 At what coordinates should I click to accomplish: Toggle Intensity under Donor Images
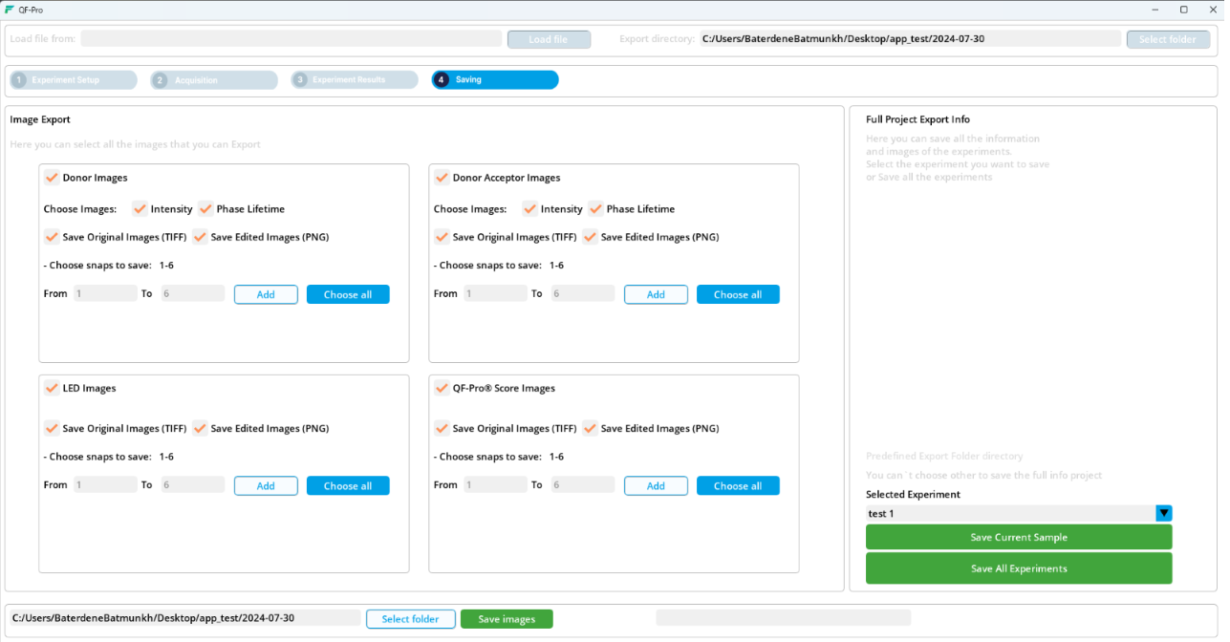[x=140, y=209]
